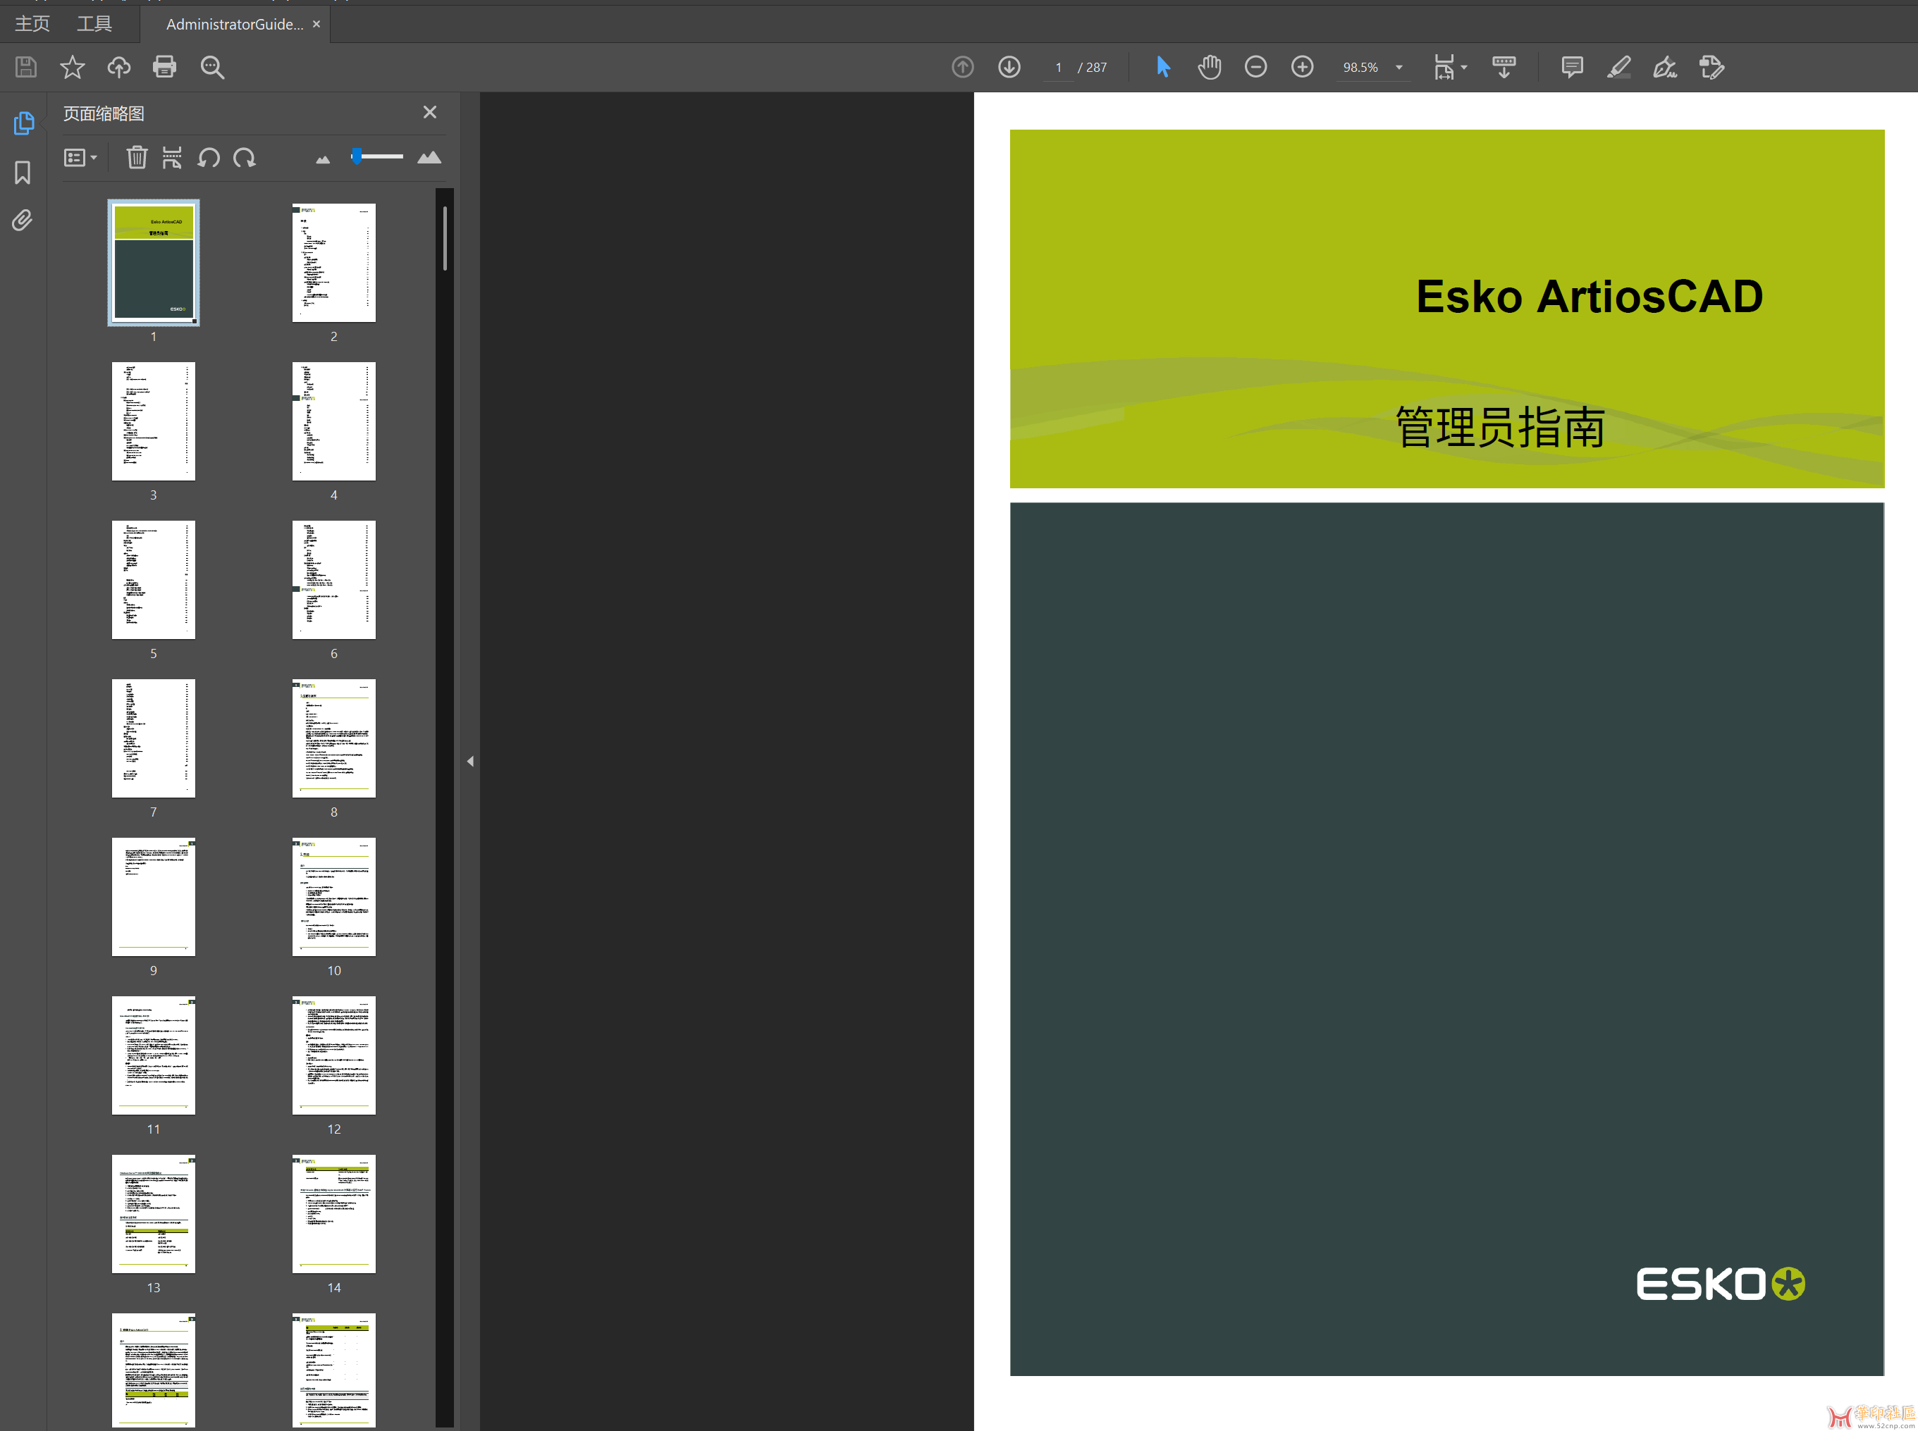Click the print pages icon in thumbnails panel
This screenshot has width=1918, height=1431.
click(173, 158)
